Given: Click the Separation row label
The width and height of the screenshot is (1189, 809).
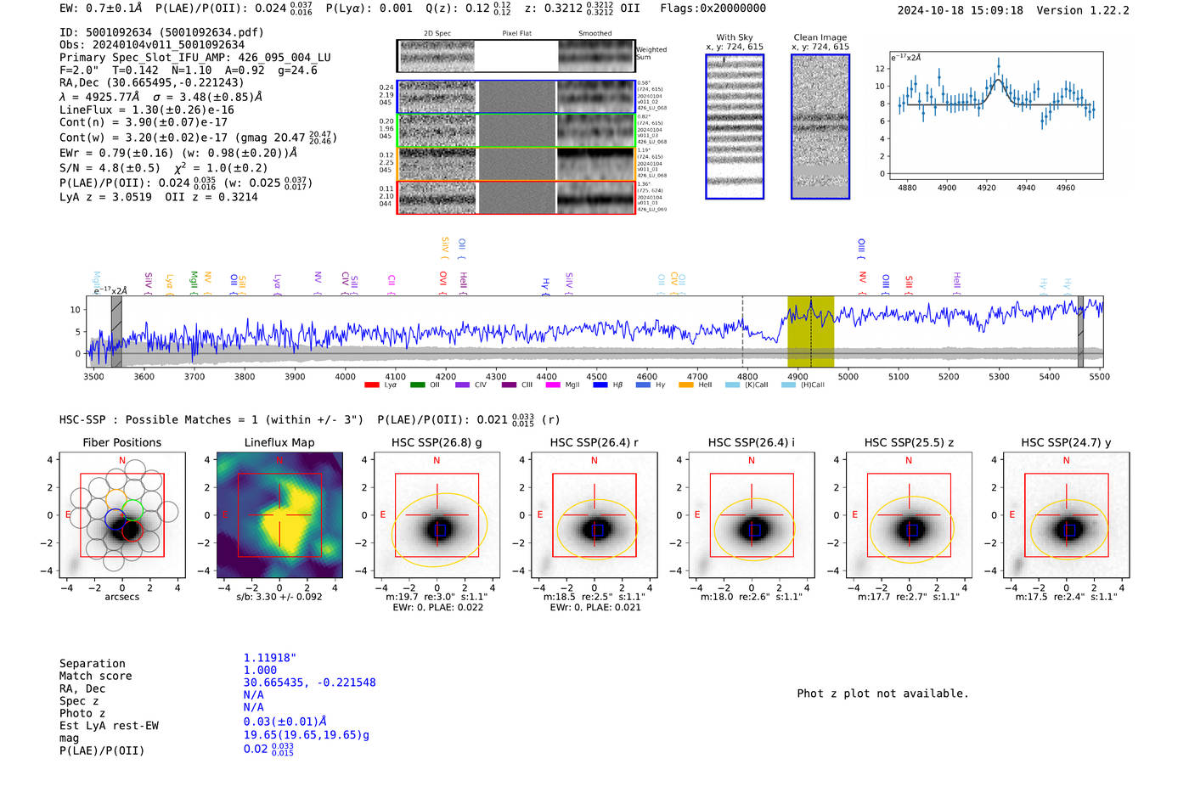Looking at the screenshot, I should (93, 664).
